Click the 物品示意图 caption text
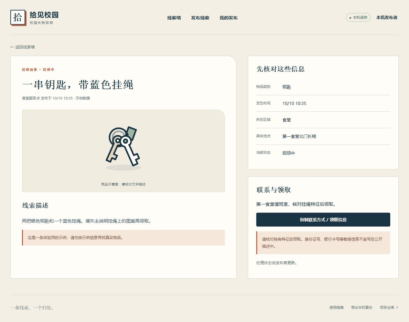This screenshot has width=409, height=322. [x=123, y=184]
